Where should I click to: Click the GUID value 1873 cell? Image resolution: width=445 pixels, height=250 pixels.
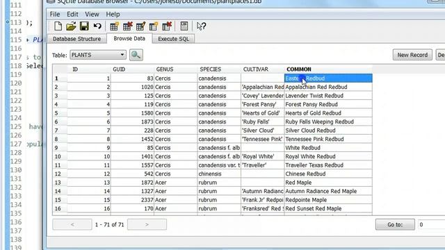(x=132, y=122)
